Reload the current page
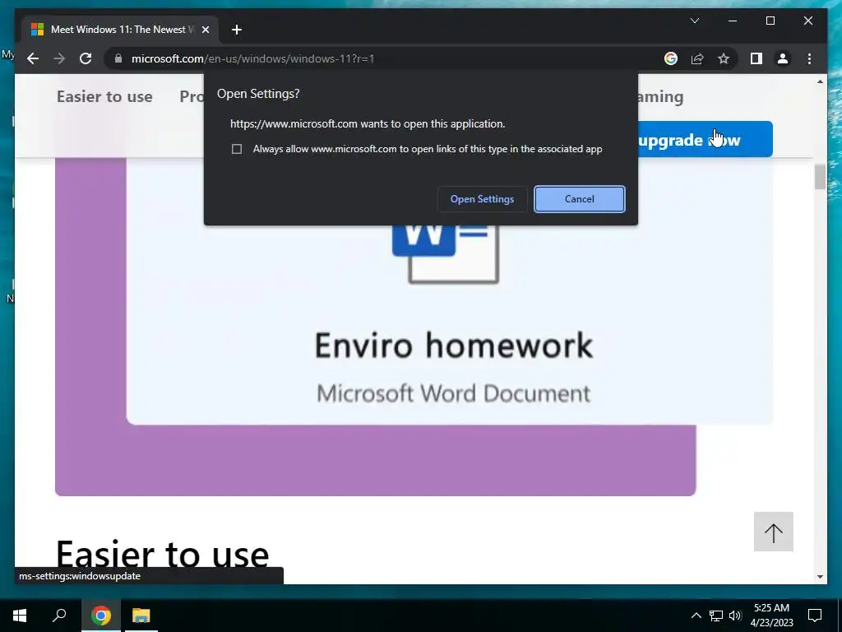This screenshot has width=842, height=632. (86, 58)
